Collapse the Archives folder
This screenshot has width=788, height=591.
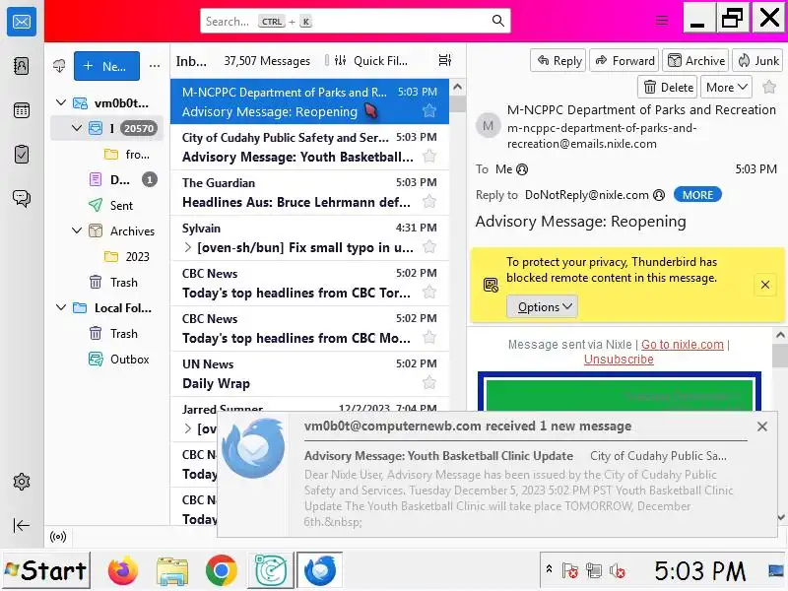[77, 230]
